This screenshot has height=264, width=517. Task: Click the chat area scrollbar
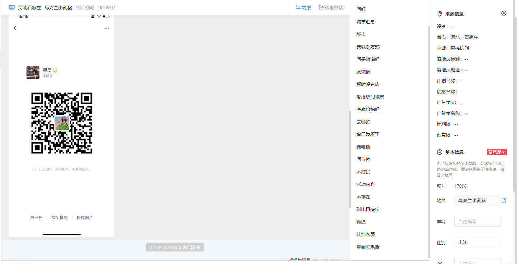pyautogui.click(x=350, y=159)
